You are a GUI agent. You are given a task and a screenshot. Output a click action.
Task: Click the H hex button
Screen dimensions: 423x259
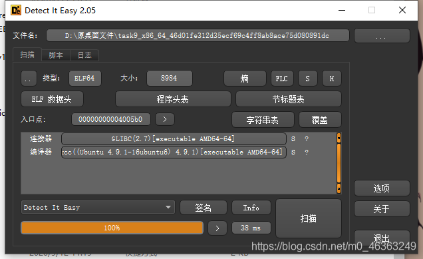pyautogui.click(x=332, y=79)
